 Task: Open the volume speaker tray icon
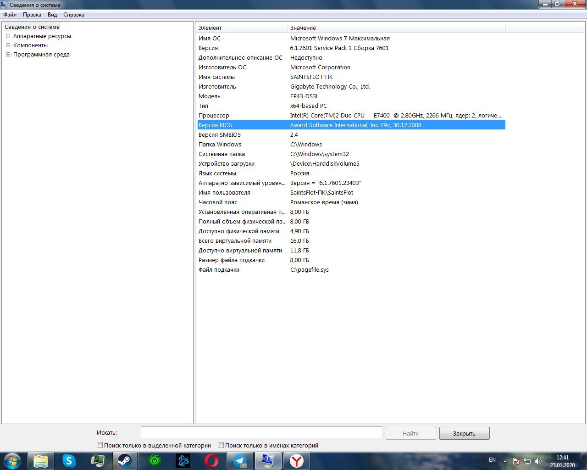click(x=538, y=461)
